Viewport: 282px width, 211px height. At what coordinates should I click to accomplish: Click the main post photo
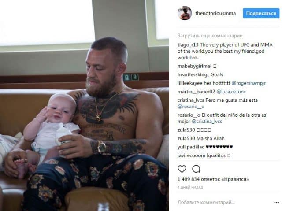[85, 106]
